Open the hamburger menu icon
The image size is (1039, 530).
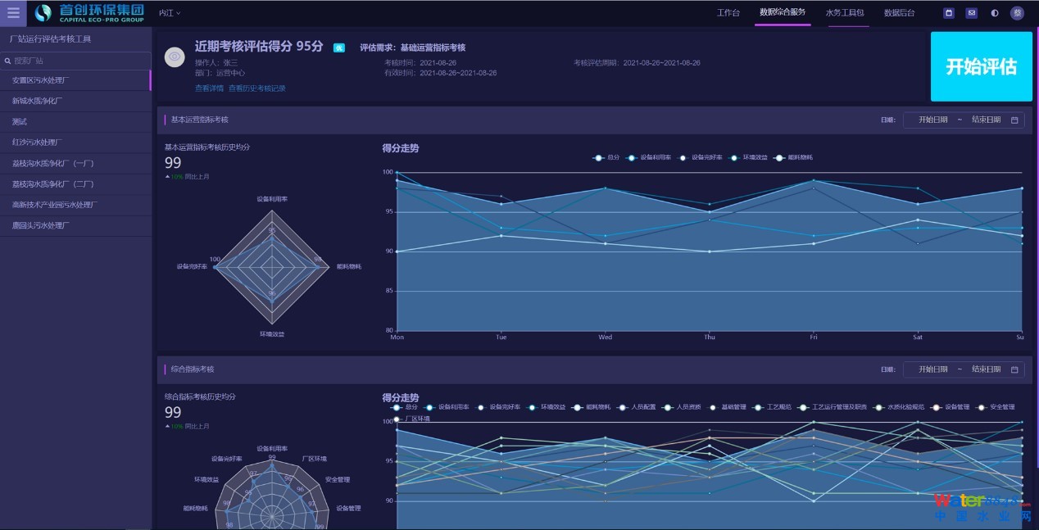pos(13,12)
